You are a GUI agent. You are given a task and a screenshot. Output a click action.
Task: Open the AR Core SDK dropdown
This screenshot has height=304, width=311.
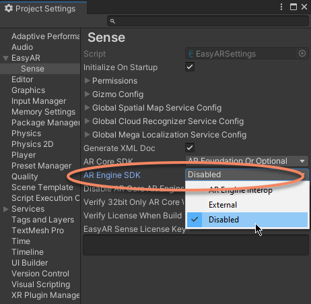point(247,161)
